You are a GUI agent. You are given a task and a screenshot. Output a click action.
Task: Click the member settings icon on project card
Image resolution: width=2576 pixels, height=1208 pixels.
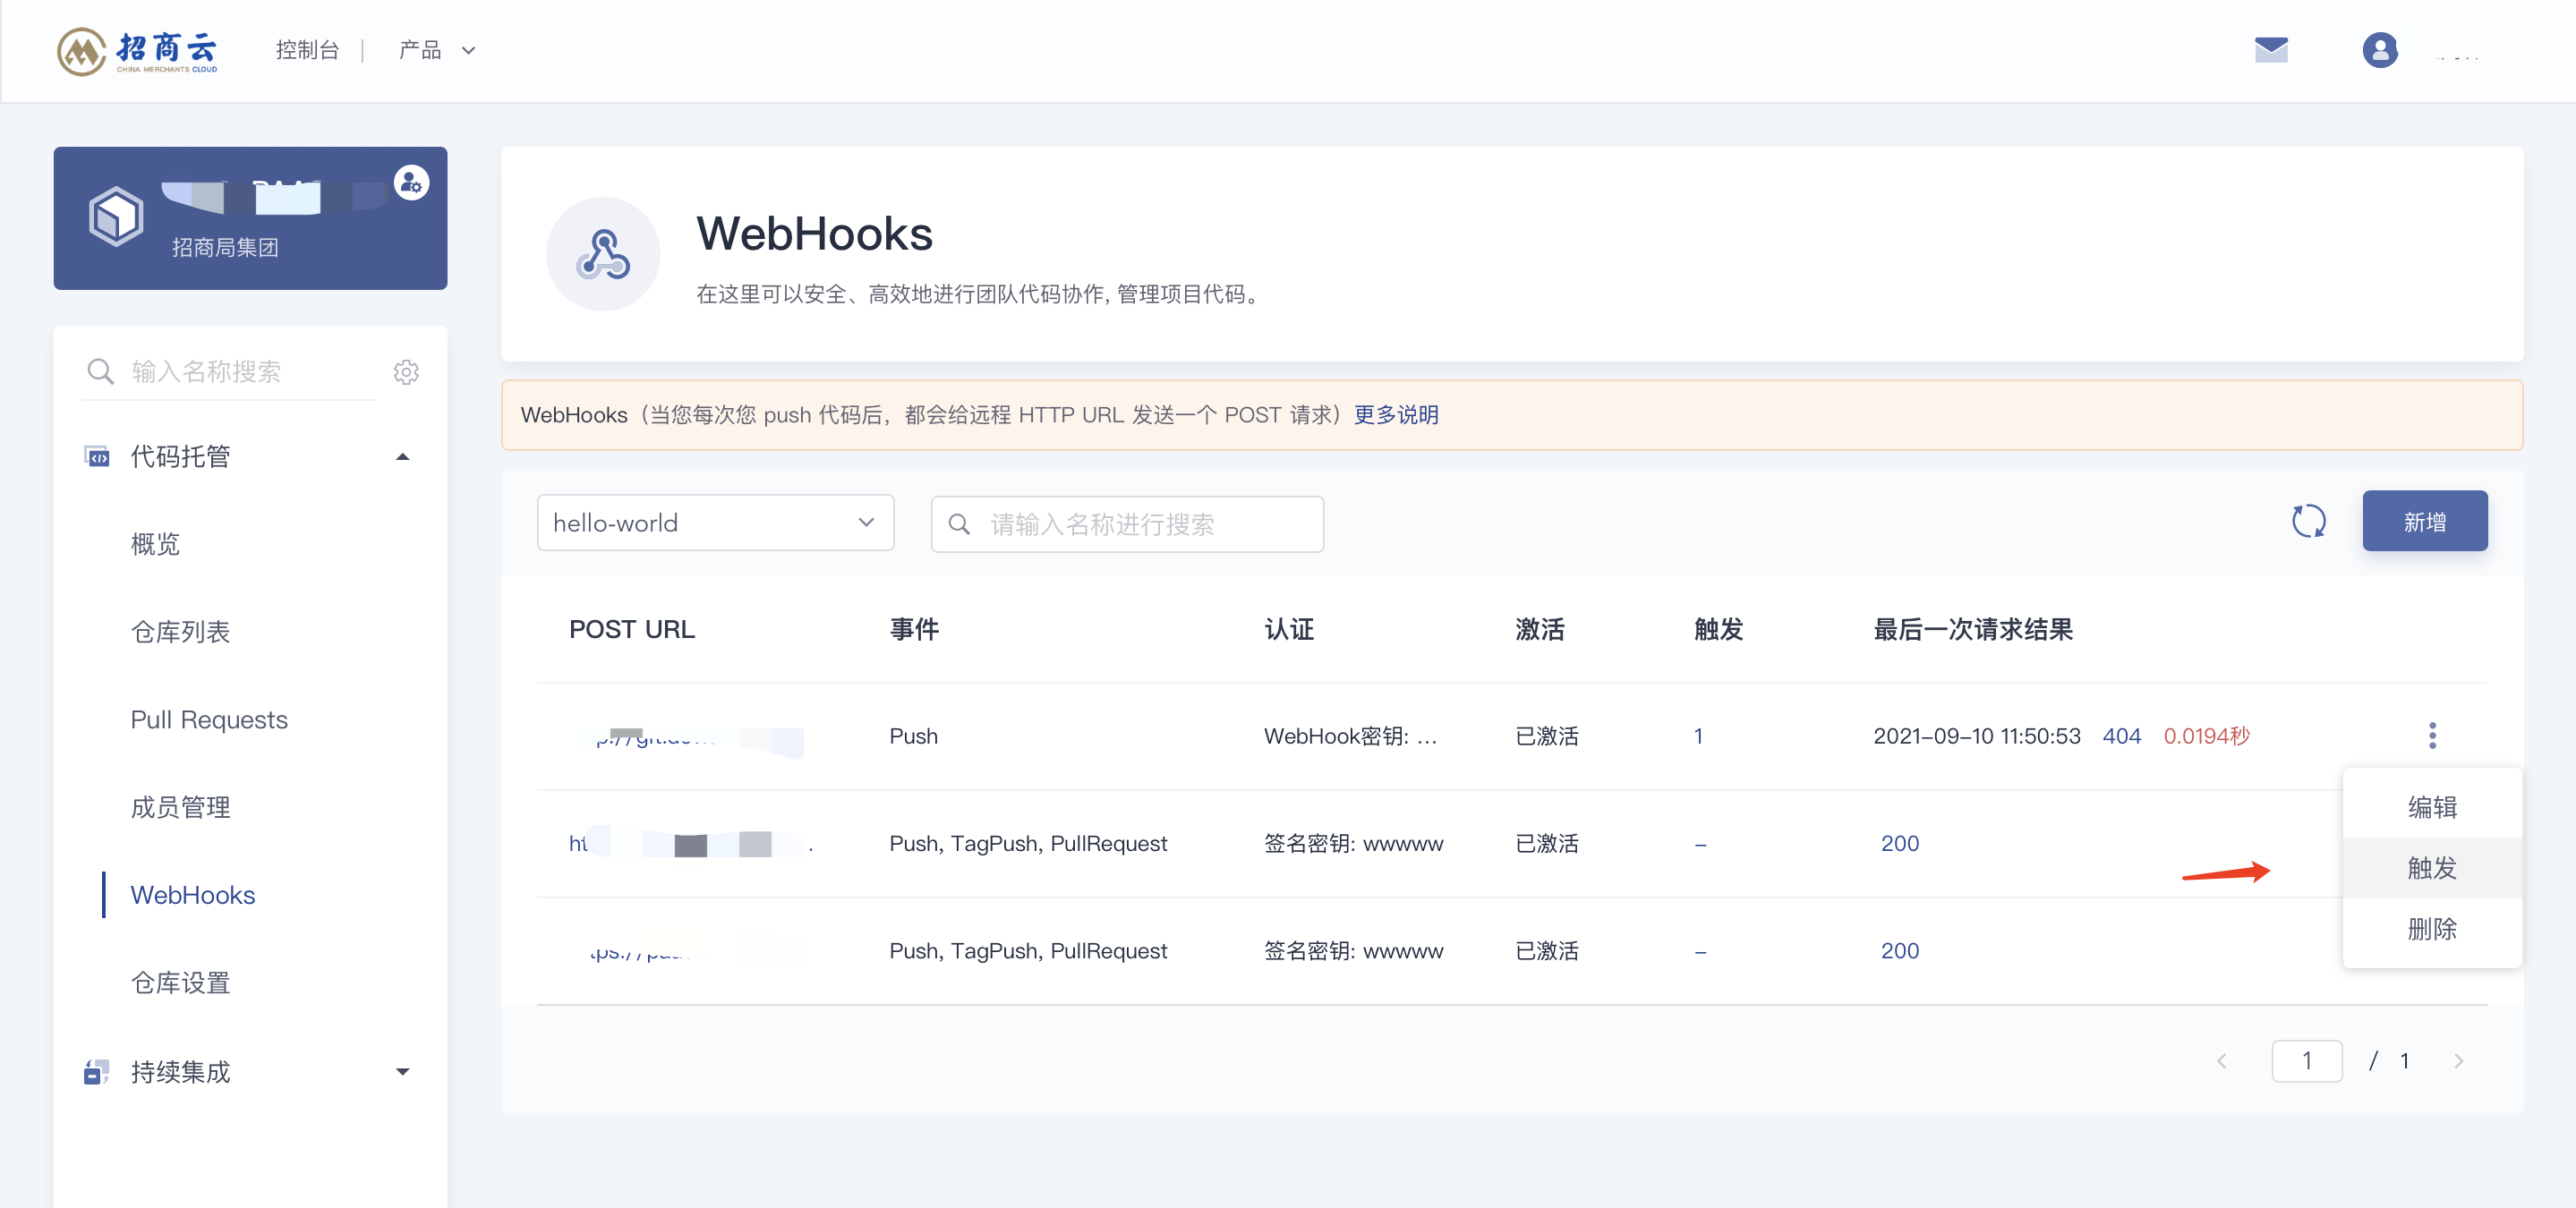click(x=411, y=183)
